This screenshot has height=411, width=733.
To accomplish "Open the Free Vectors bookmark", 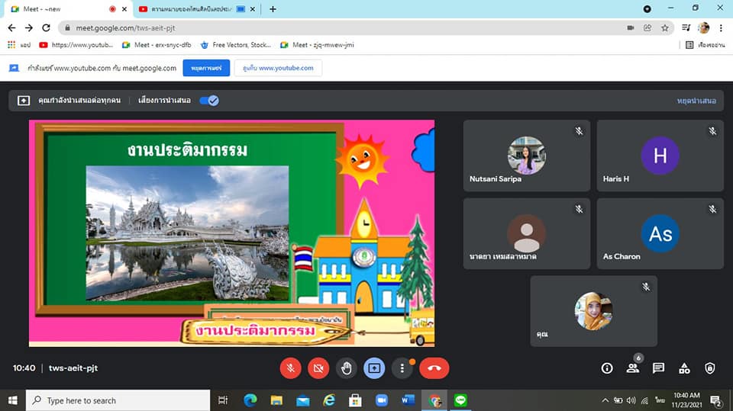I will [236, 45].
